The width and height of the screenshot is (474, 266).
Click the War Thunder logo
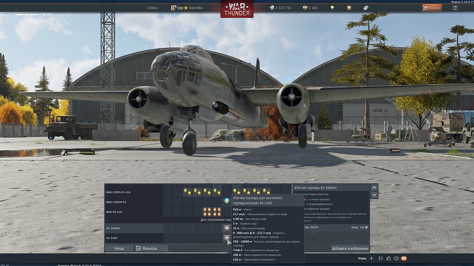coord(237,9)
